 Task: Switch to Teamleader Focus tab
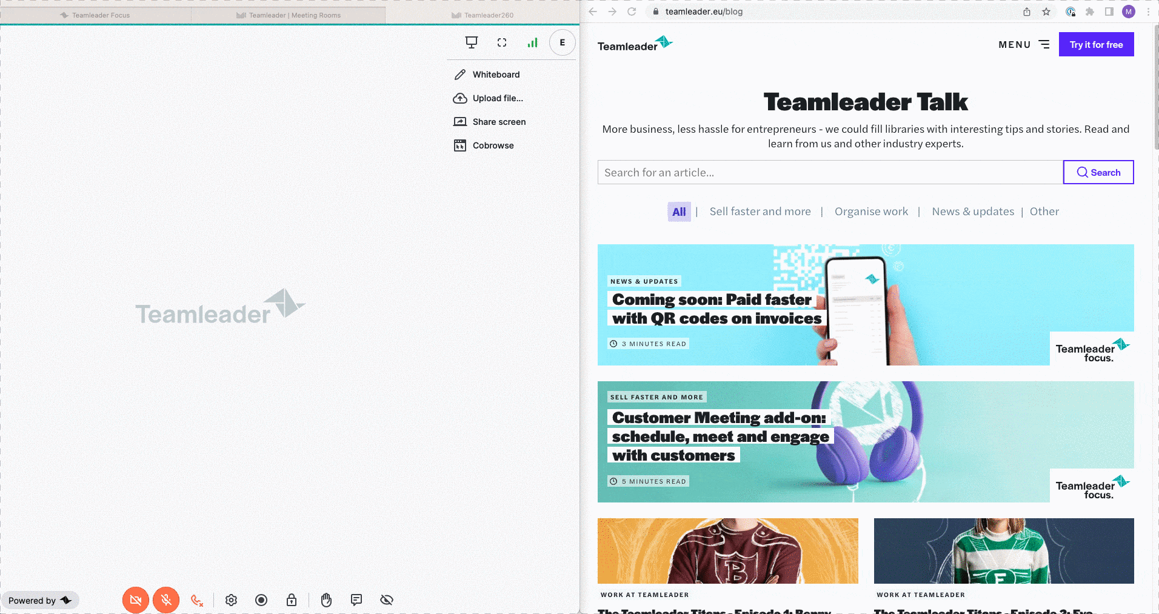[95, 15]
